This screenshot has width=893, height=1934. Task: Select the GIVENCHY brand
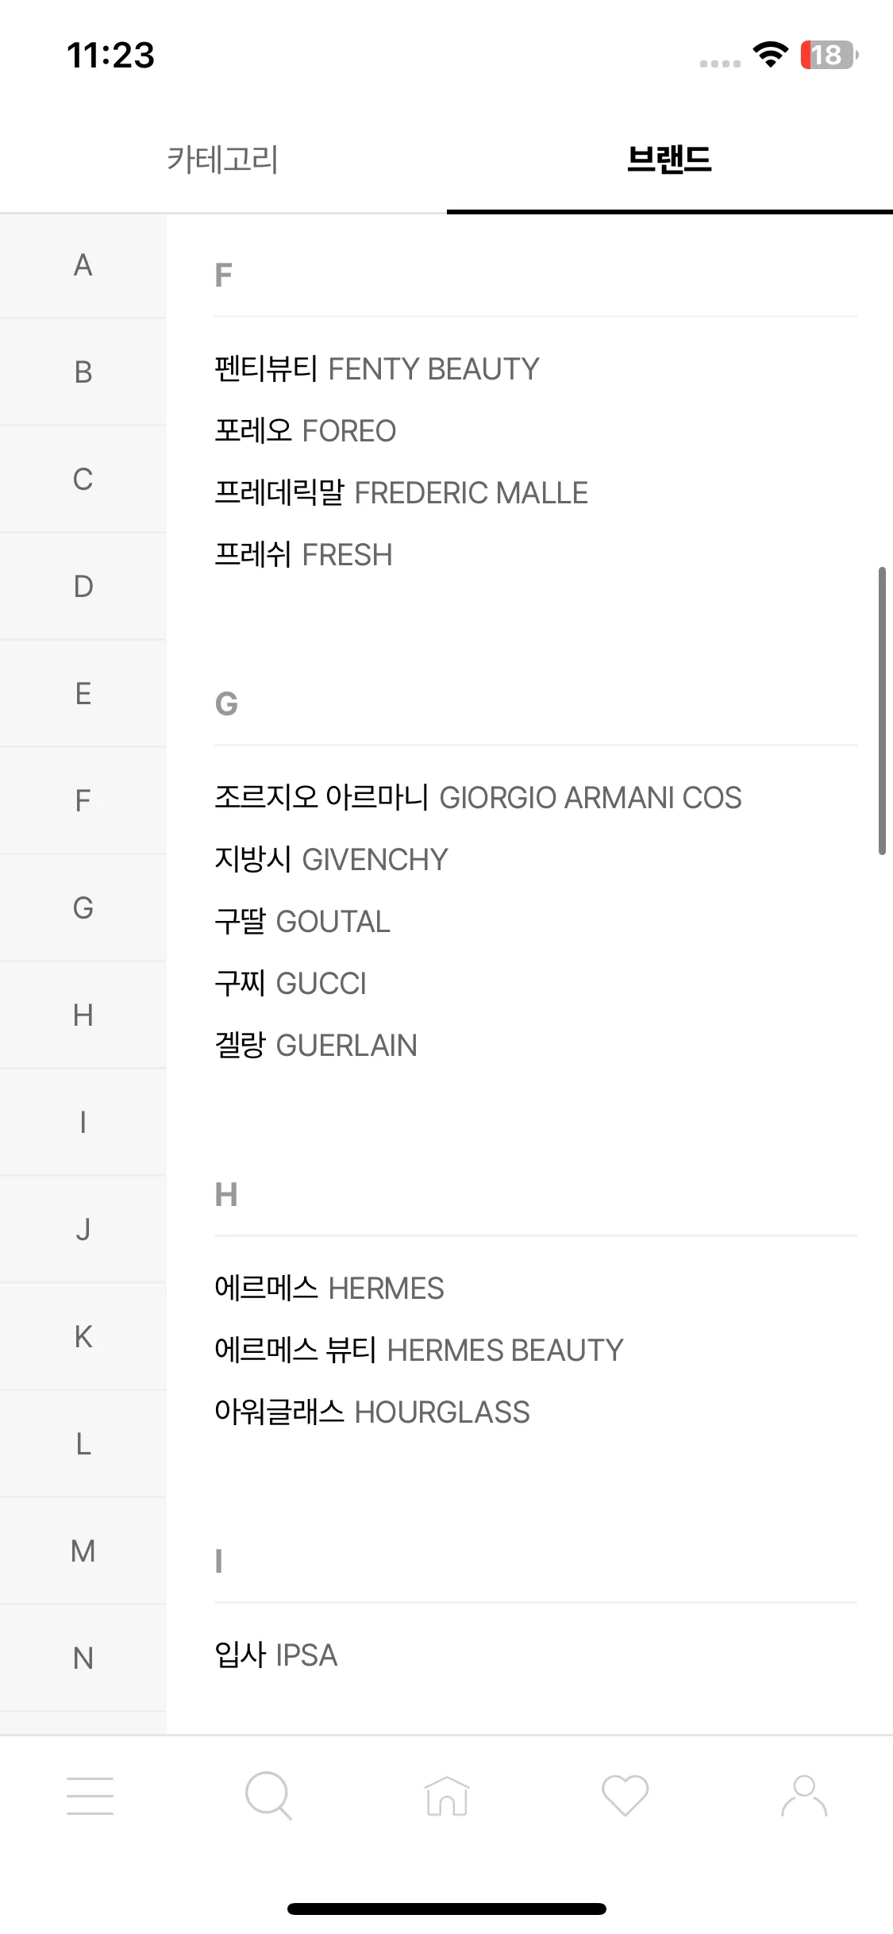(x=332, y=860)
